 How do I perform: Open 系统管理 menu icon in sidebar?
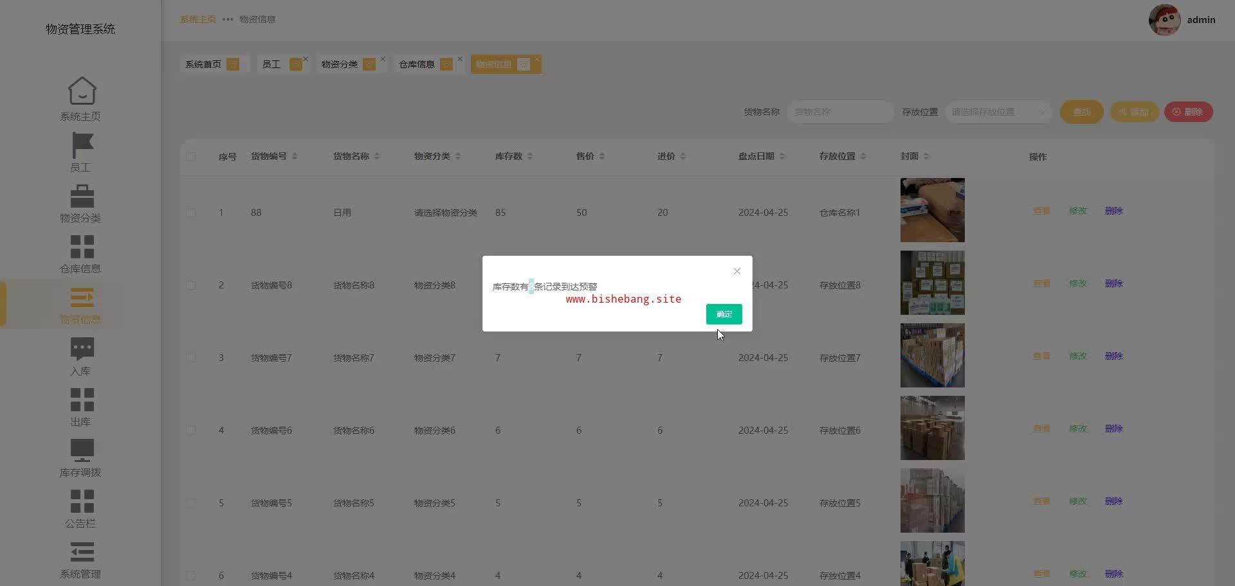82,552
